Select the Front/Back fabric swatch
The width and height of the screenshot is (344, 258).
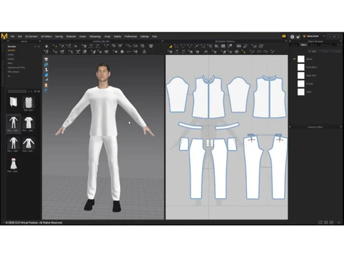coord(301,67)
